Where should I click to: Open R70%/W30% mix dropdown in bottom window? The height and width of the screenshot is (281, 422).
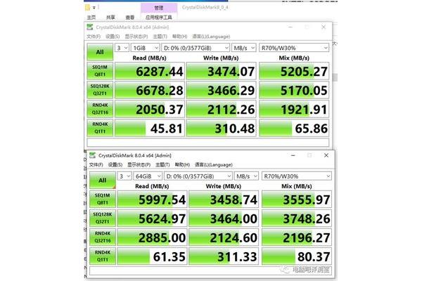[297, 176]
